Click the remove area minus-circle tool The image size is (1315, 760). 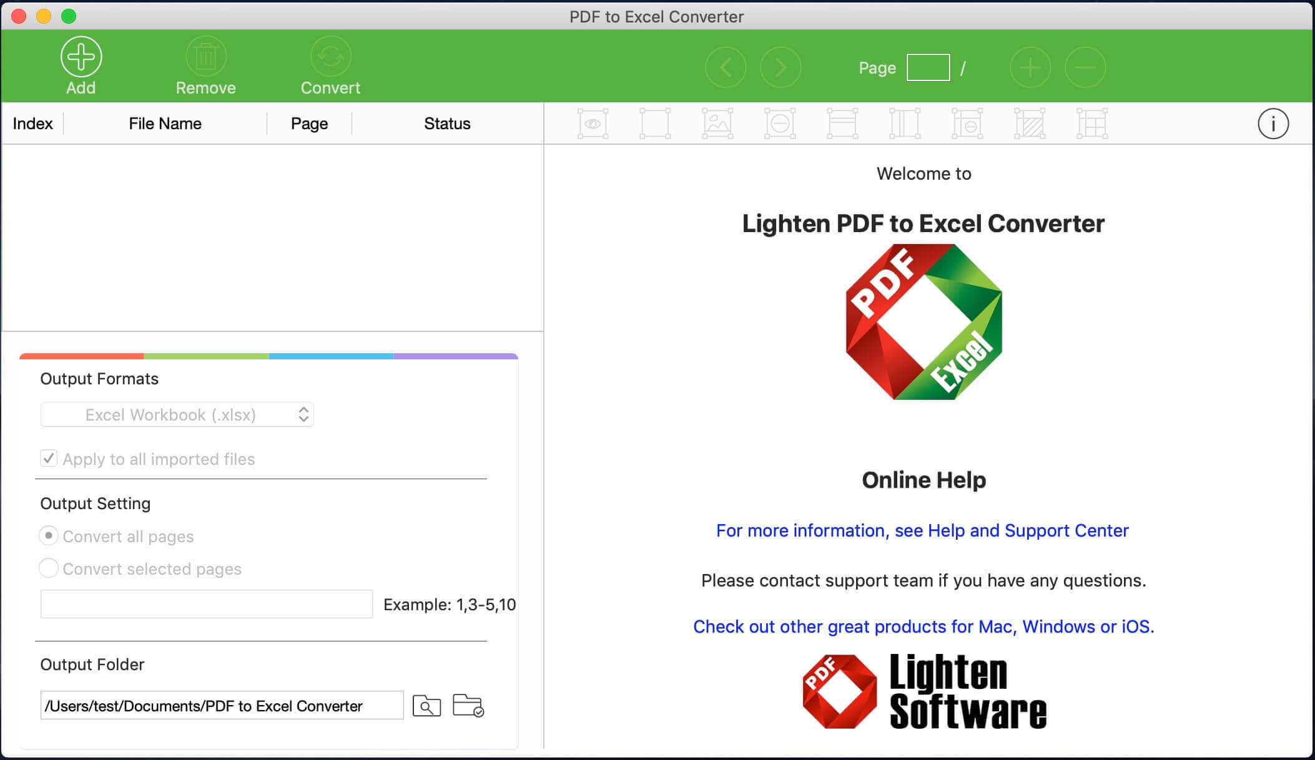780,124
